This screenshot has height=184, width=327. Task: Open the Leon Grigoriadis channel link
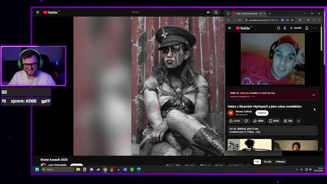click(x=57, y=165)
